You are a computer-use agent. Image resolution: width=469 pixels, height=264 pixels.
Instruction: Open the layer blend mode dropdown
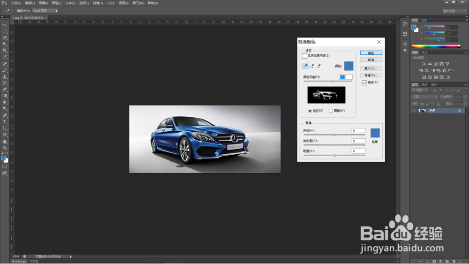coord(425,97)
